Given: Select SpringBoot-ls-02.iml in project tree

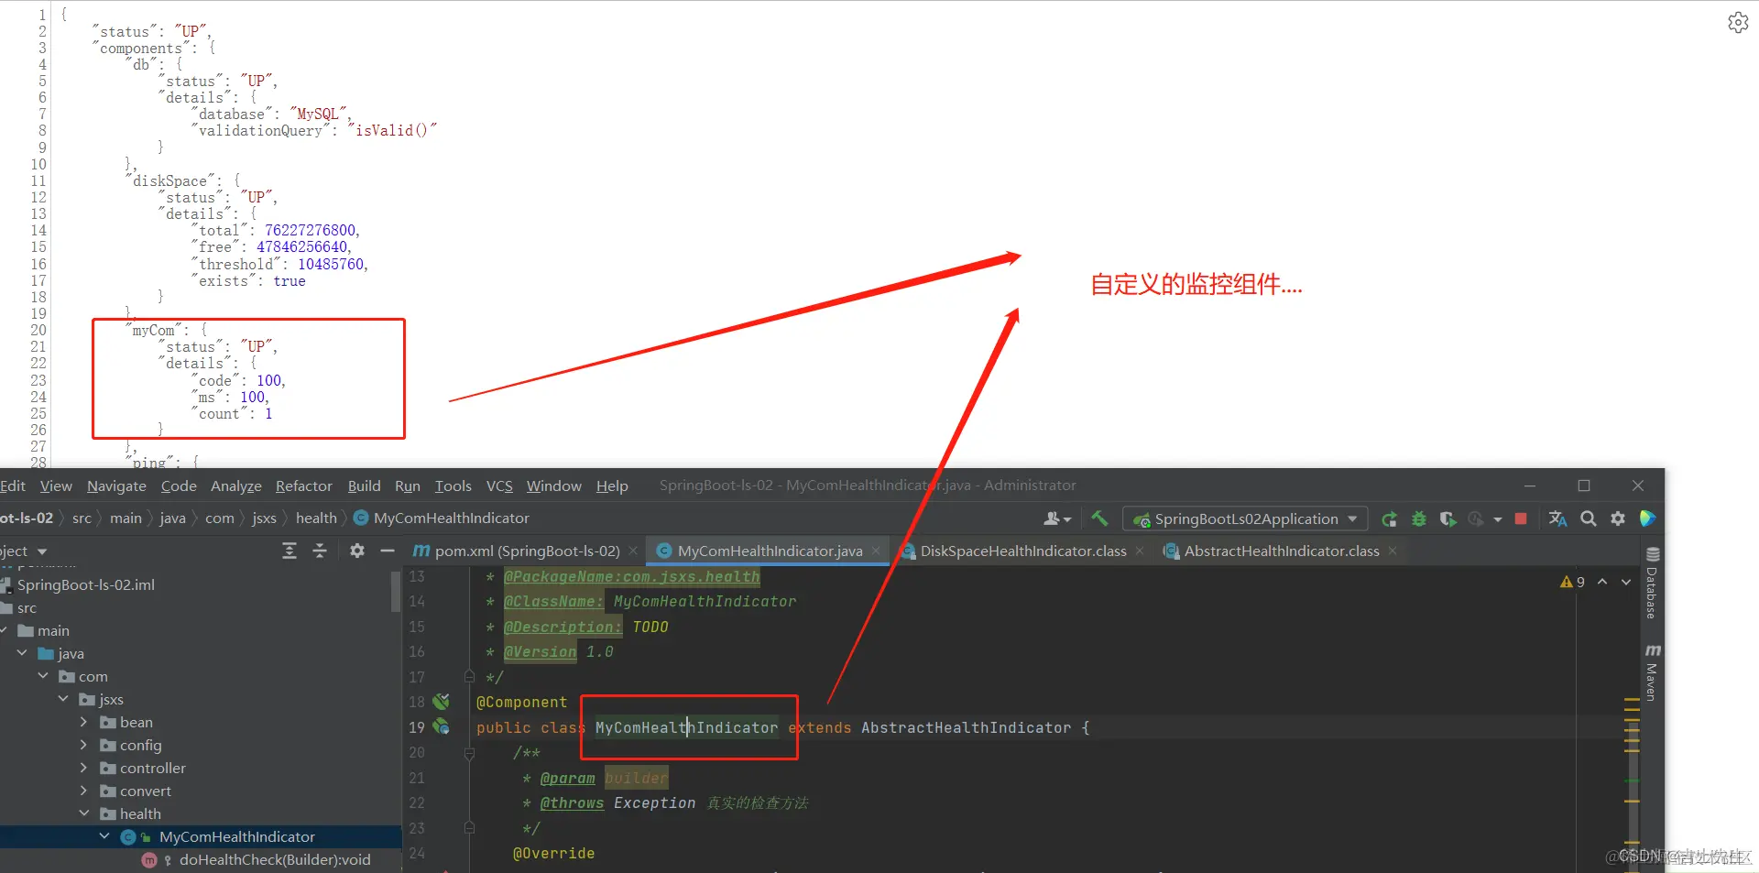Looking at the screenshot, I should point(85,584).
